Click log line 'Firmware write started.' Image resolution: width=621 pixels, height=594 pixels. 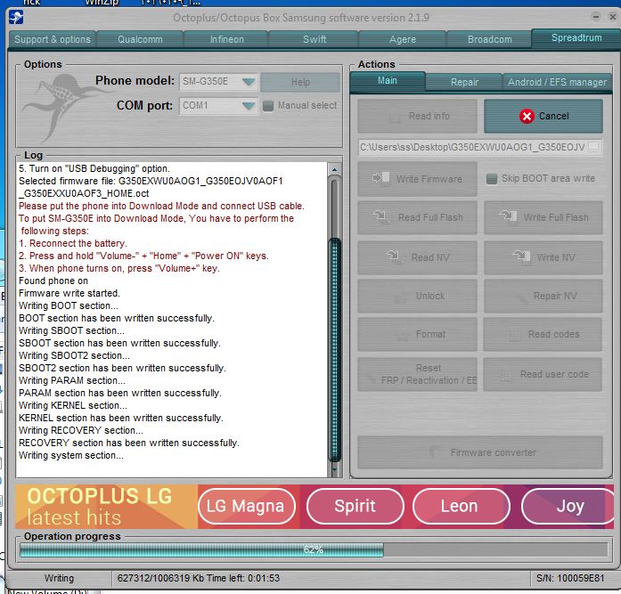coord(69,293)
